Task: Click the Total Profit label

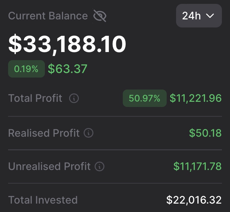Action: pos(35,98)
